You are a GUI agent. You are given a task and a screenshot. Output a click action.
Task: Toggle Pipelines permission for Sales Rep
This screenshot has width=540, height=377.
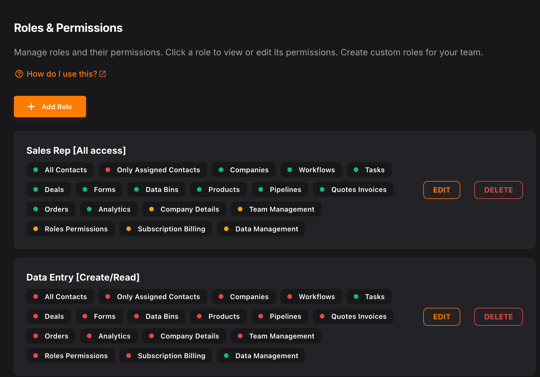point(280,189)
